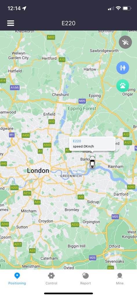This screenshot has height=297, width=137.
Task: Tap the London label on map
Action: pos(38,171)
